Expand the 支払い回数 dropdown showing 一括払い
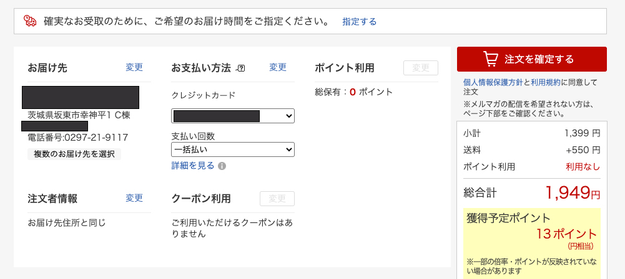Image resolution: width=625 pixels, height=279 pixels. click(233, 149)
